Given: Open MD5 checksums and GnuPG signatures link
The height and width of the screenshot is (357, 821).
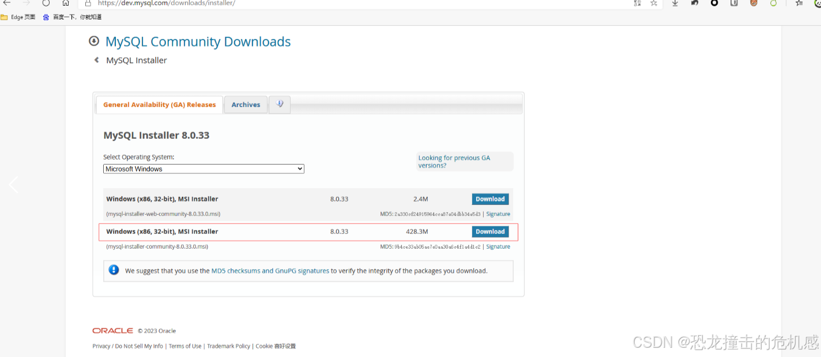Looking at the screenshot, I should pyautogui.click(x=270, y=271).
